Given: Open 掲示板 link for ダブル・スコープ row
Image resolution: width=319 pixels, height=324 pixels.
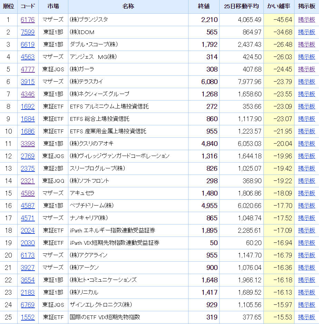Looking at the screenshot, I should pyautogui.click(x=307, y=45).
